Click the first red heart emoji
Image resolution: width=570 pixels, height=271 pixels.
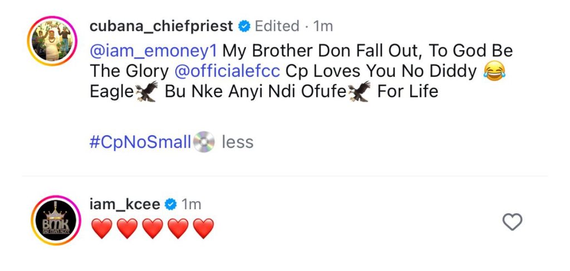click(101, 229)
